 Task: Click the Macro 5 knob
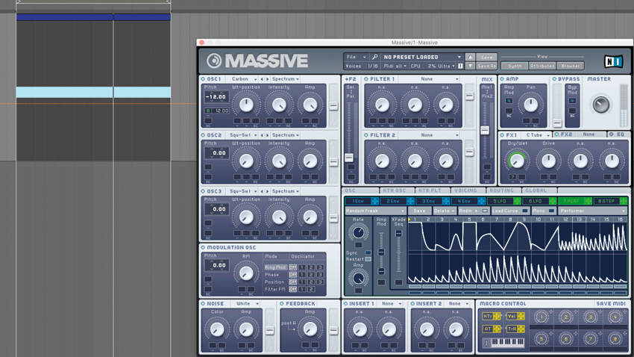pyautogui.click(x=542, y=338)
